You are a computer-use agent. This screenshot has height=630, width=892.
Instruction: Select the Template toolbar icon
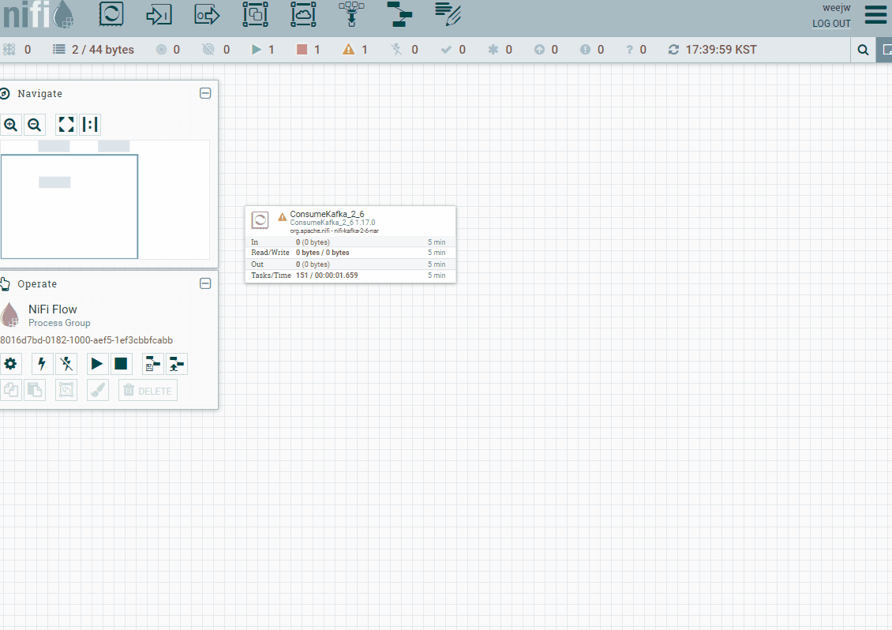[400, 13]
